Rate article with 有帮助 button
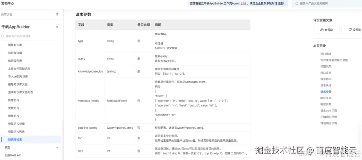362x160 pixels. point(326,30)
